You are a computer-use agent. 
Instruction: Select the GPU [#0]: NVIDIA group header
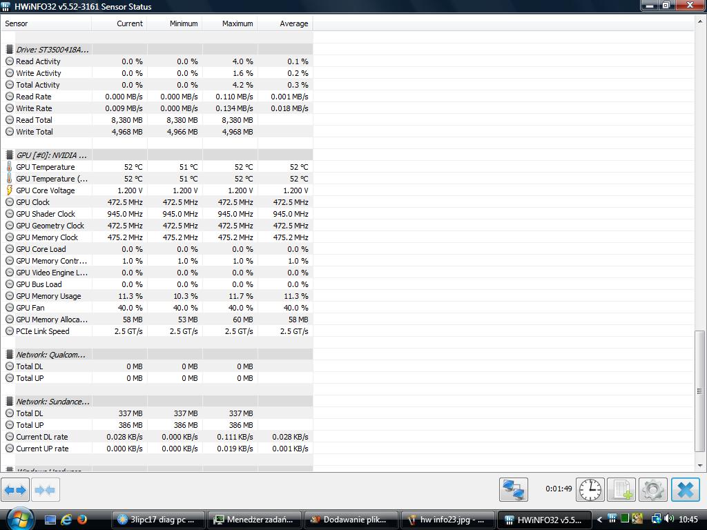(x=51, y=155)
